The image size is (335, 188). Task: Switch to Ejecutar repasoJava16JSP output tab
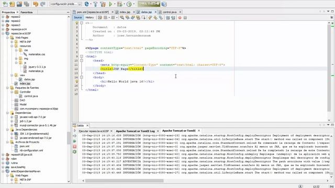click(x=94, y=131)
